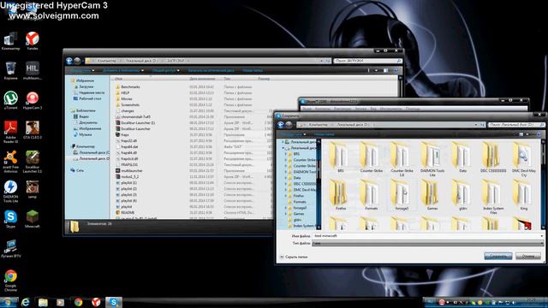Launch the GTA CLEO 3 desktop shortcut
The height and width of the screenshot is (308, 548).
[x=33, y=129]
